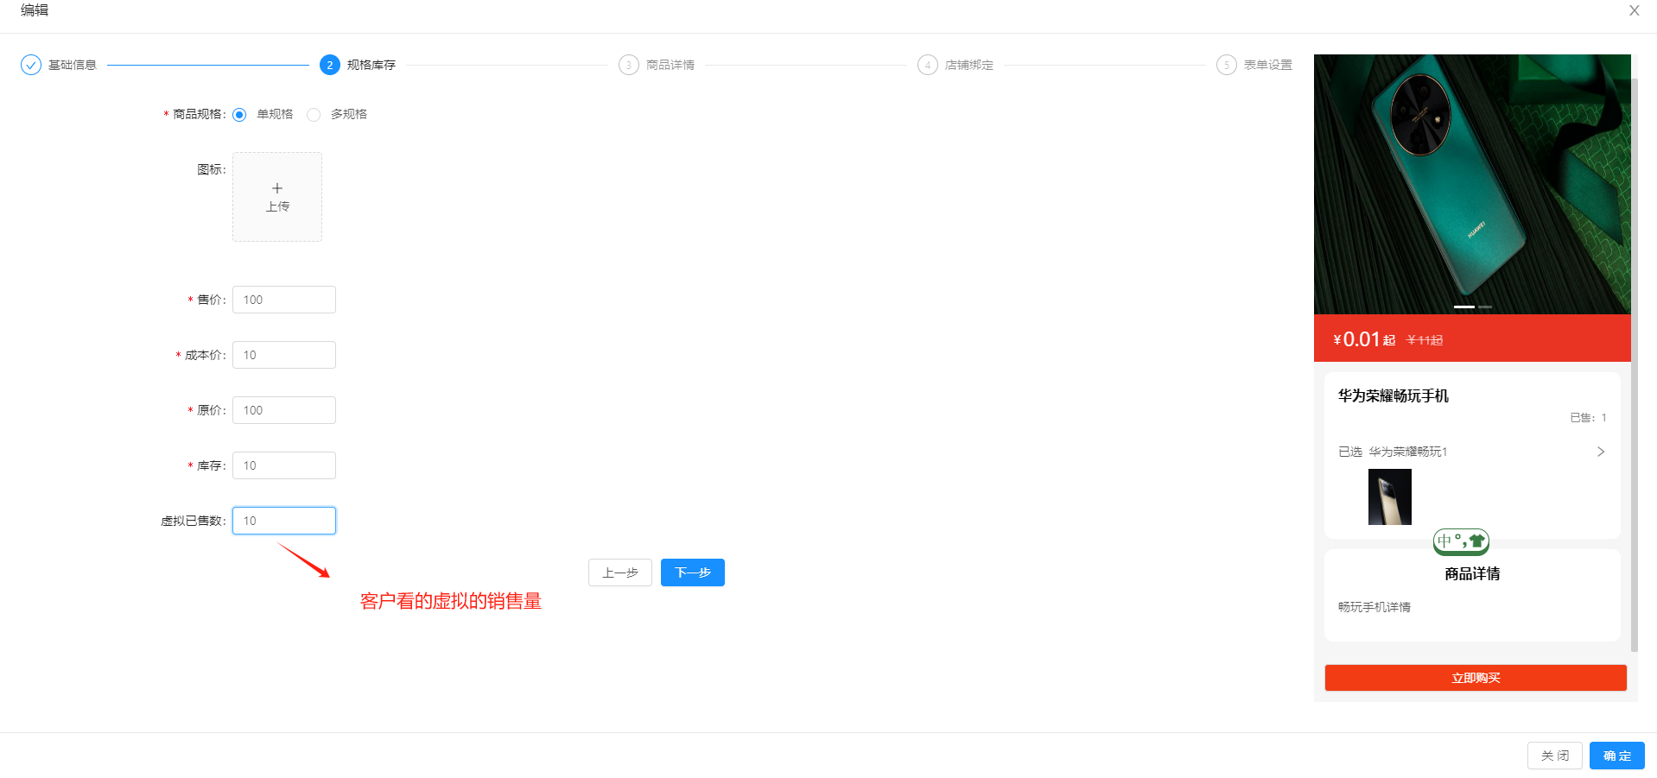Select the 多规格 radio button

click(x=314, y=115)
